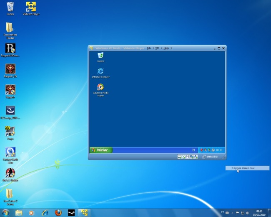Viewport: 271px width, 217px height.
Task: Select the RappelzUSDow... installer icon
Action: (x=10, y=50)
